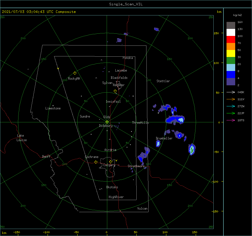252x236 pixels.
Task: Click the gray 160 kg/m2 legend swatch
Action: pos(231,26)
